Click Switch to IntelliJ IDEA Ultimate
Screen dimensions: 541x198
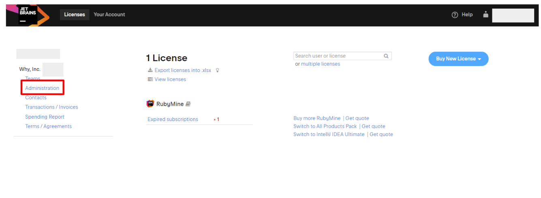pyautogui.click(x=329, y=134)
